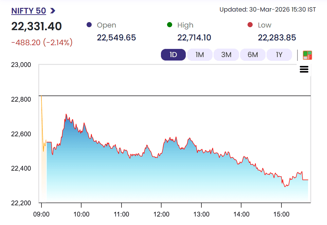
Task: Toggle the High series indicator dot
Action: (169, 24)
